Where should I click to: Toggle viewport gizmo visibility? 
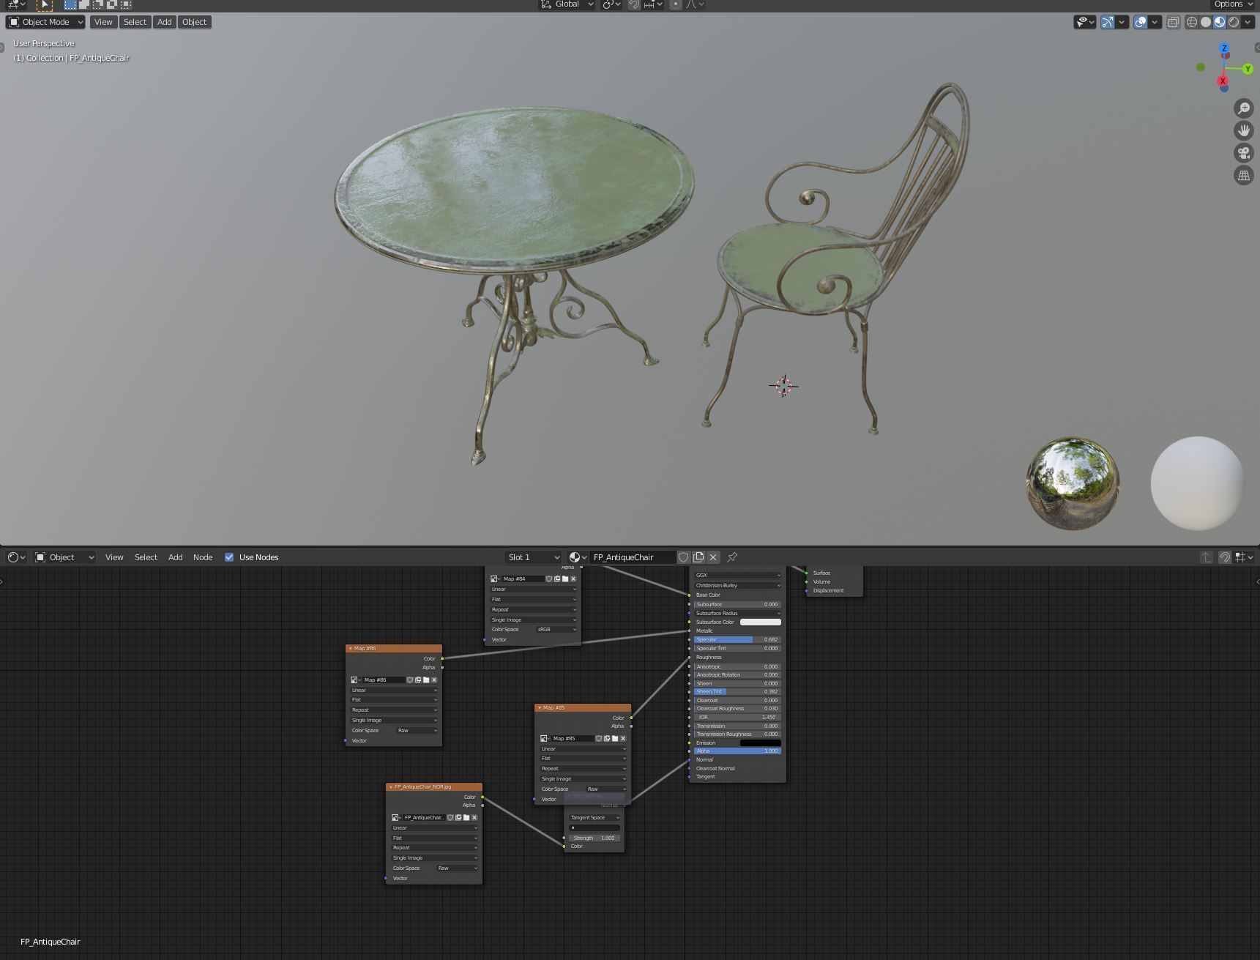(1108, 22)
